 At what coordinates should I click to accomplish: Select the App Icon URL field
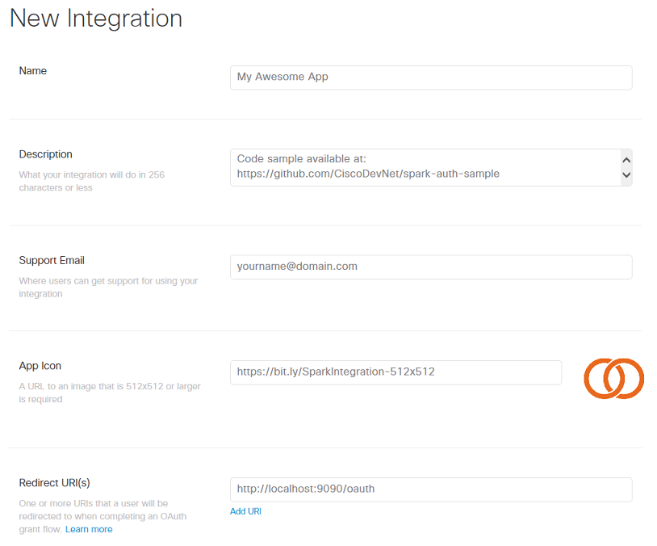pyautogui.click(x=395, y=372)
